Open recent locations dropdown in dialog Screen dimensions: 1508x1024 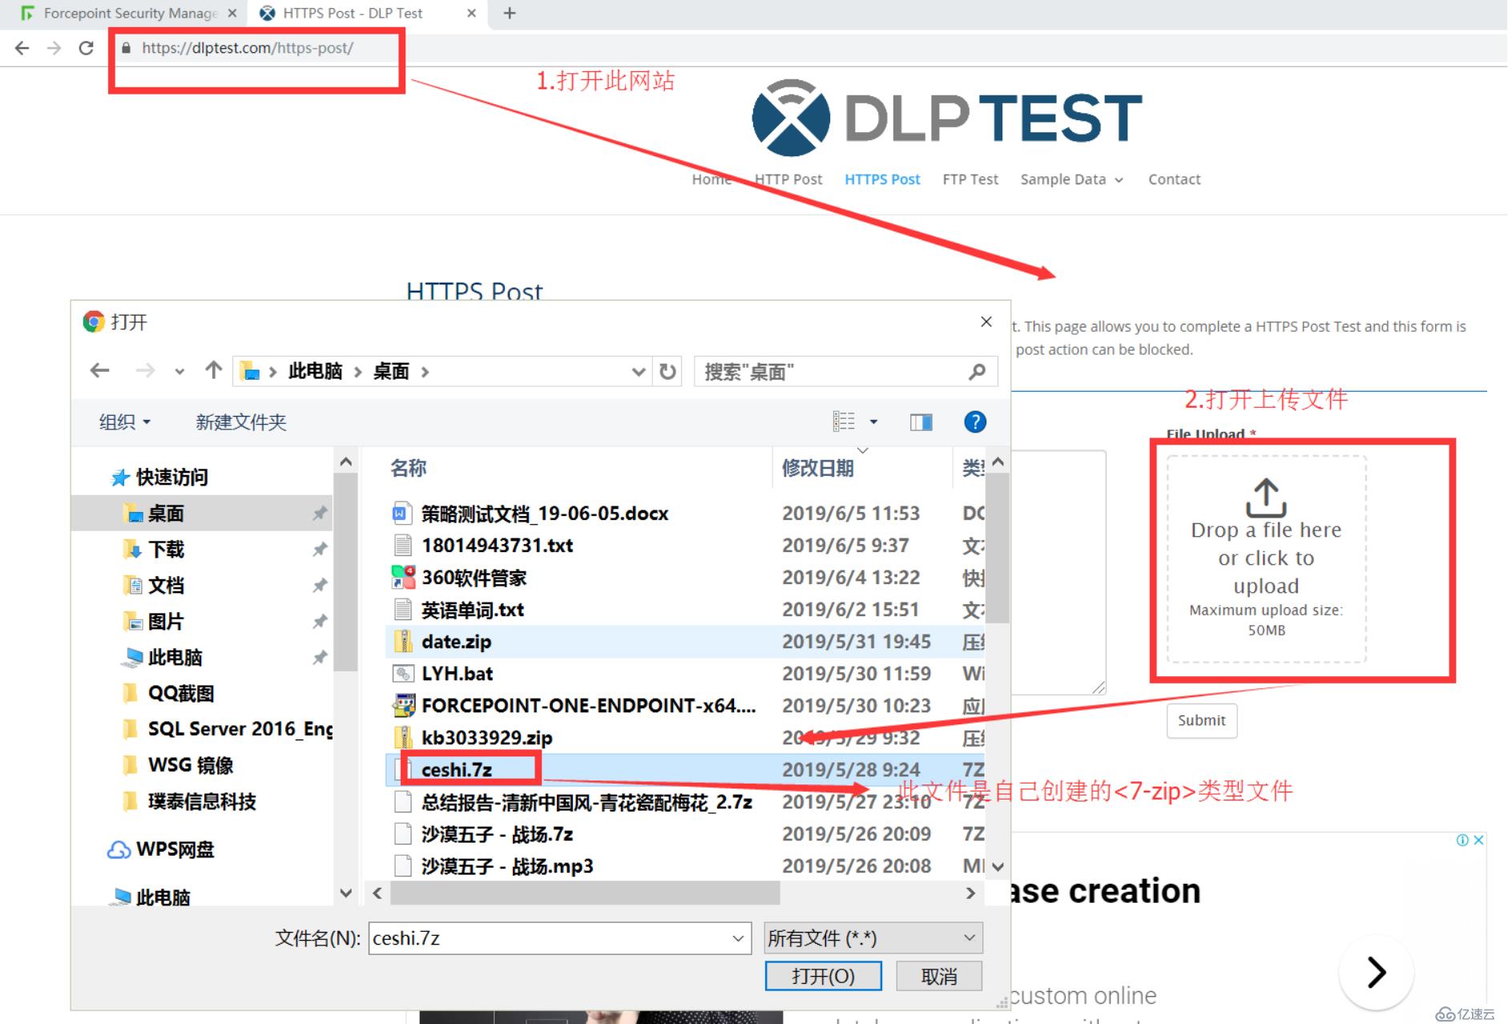pos(179,372)
